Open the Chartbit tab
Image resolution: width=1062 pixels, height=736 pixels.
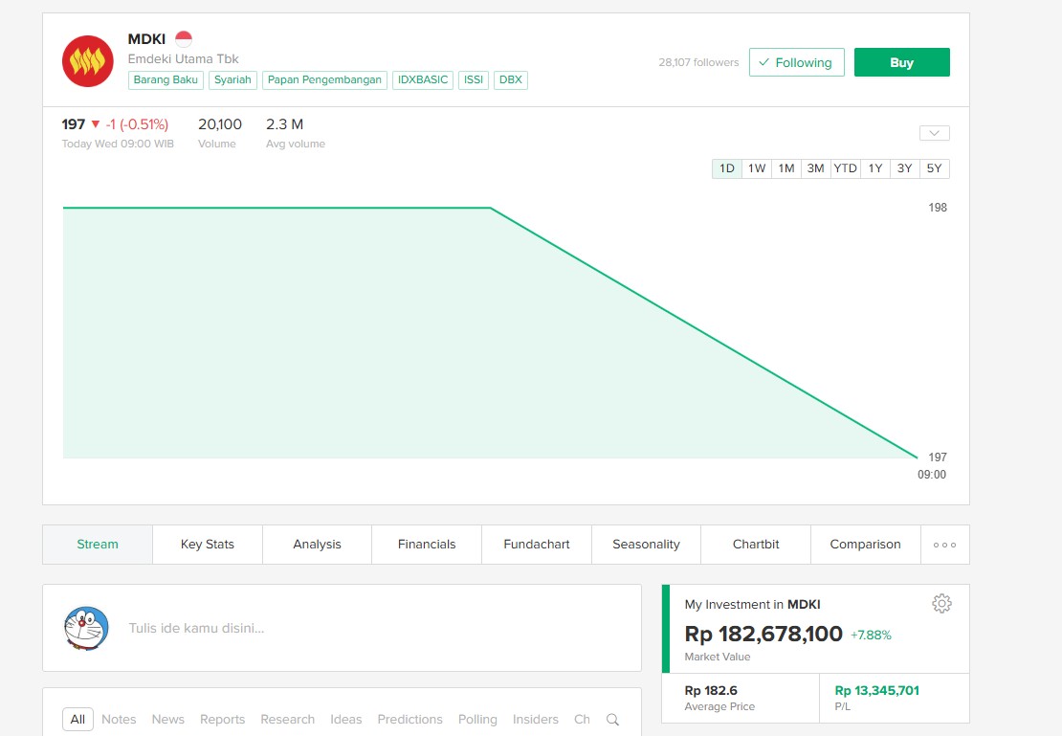coord(755,544)
